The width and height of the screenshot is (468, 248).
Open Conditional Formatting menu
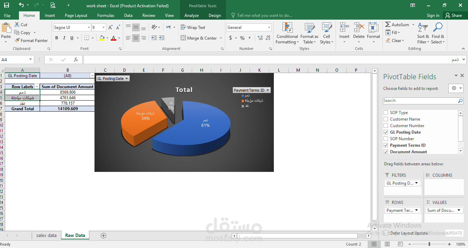coord(287,33)
